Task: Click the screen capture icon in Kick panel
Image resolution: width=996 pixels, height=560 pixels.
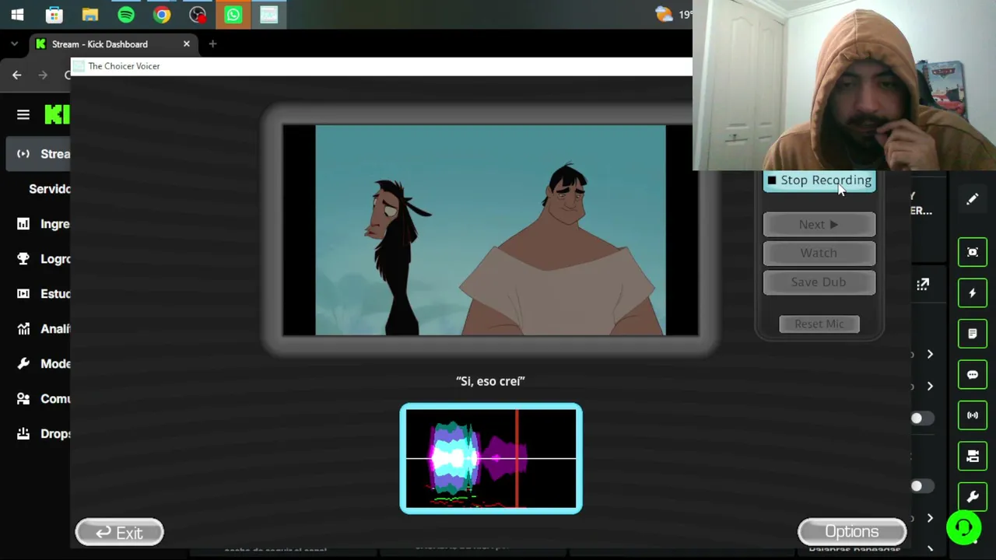Action: [x=973, y=252]
